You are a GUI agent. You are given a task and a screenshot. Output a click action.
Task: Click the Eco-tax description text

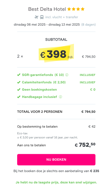point(48,135)
